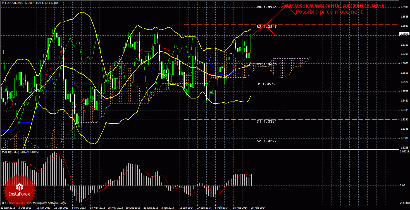Click the 18 Nov 2013 date label
The width and height of the screenshot is (410, 210).
[x=97, y=207]
